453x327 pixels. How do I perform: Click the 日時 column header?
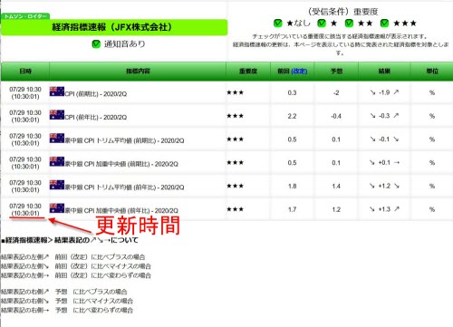pos(25,72)
